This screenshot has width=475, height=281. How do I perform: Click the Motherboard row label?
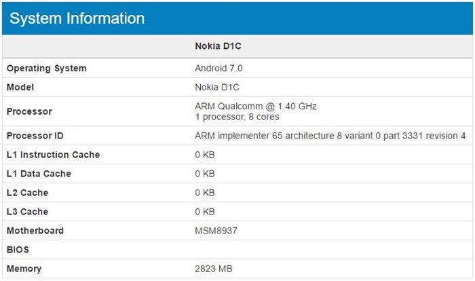[x=35, y=231]
